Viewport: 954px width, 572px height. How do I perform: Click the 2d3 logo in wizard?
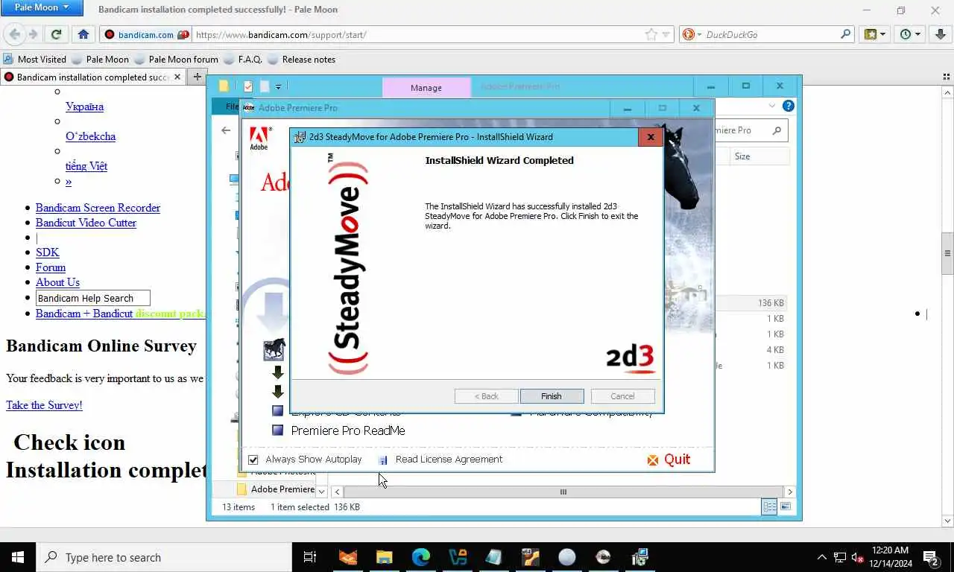click(x=630, y=358)
